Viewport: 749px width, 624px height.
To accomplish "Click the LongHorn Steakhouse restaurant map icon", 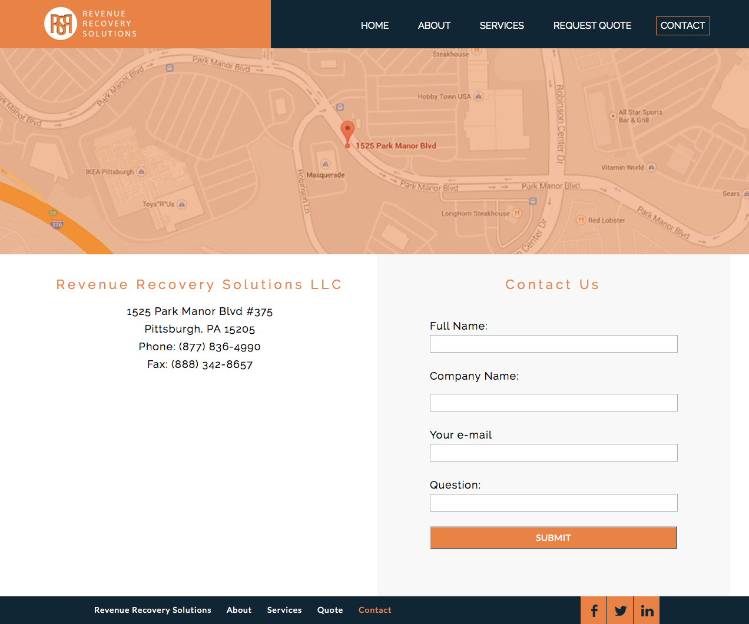I will click(x=517, y=213).
